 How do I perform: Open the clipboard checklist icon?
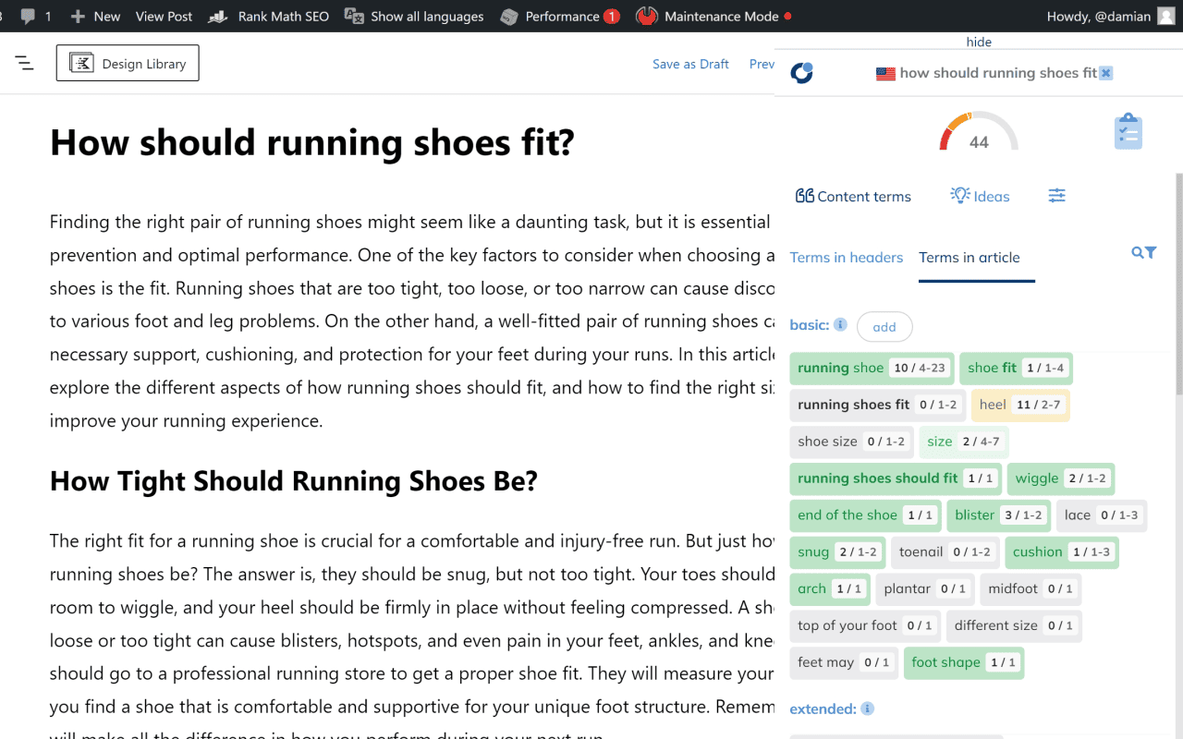1128,131
